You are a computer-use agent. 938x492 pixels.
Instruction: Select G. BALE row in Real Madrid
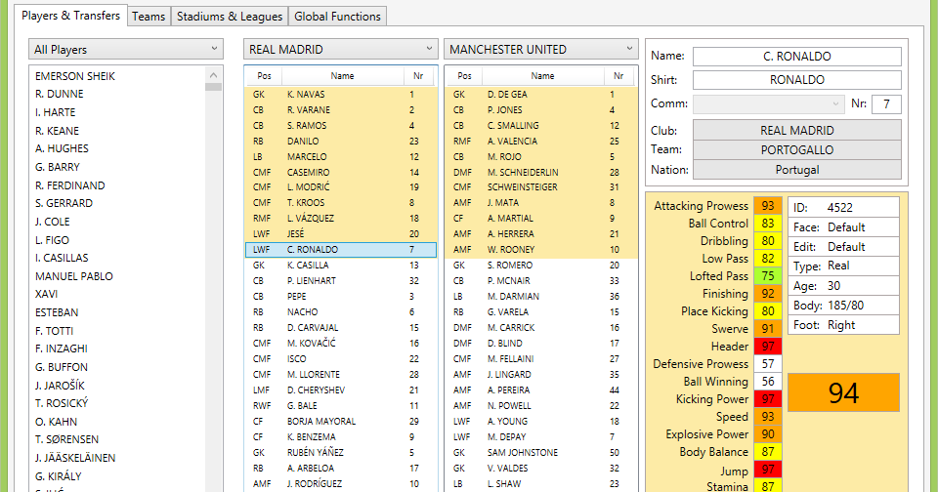[341, 405]
